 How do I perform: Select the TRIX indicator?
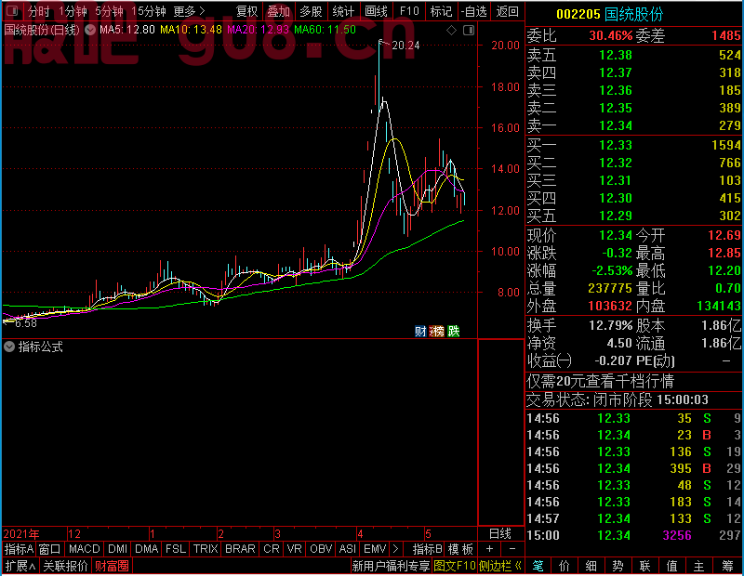click(206, 549)
